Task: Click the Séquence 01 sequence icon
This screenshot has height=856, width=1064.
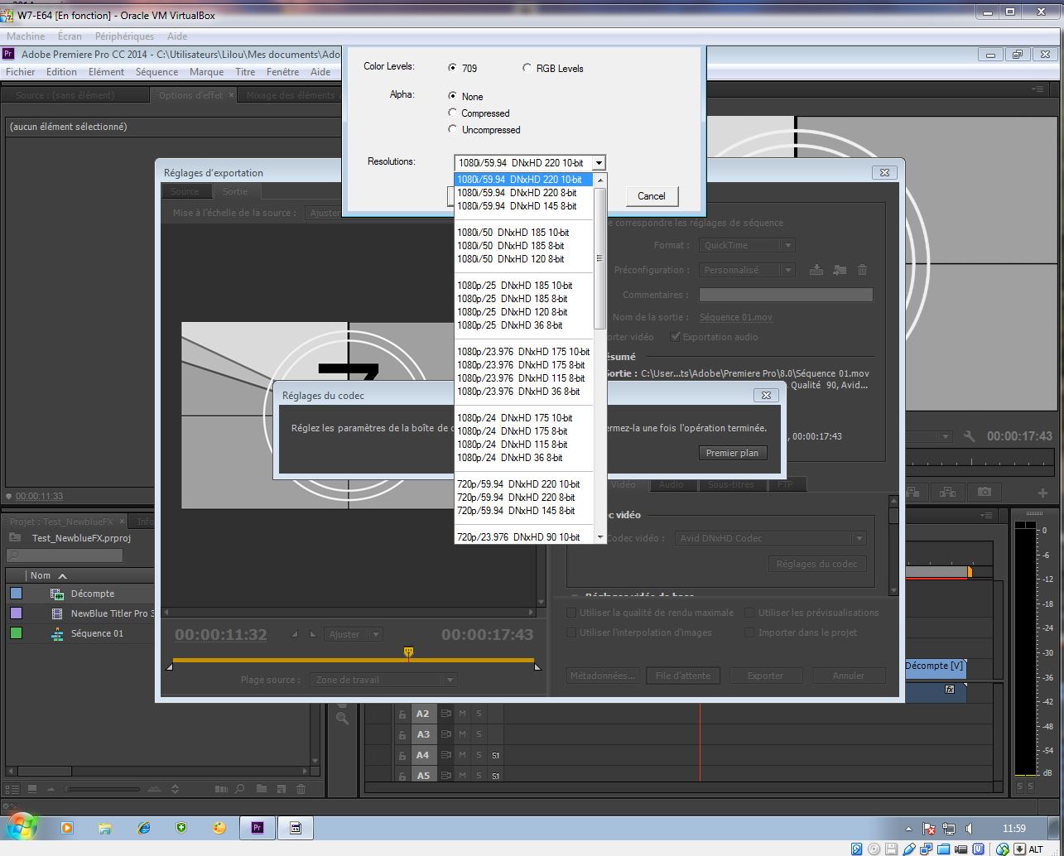Action: (x=57, y=633)
